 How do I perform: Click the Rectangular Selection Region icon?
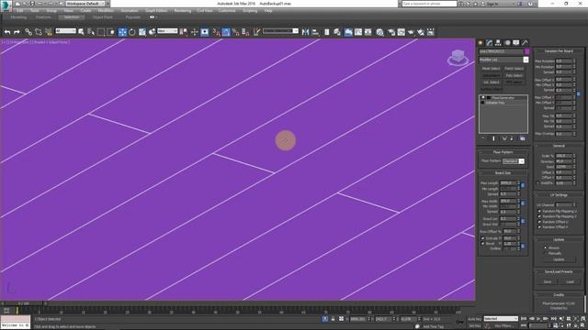[x=101, y=32]
